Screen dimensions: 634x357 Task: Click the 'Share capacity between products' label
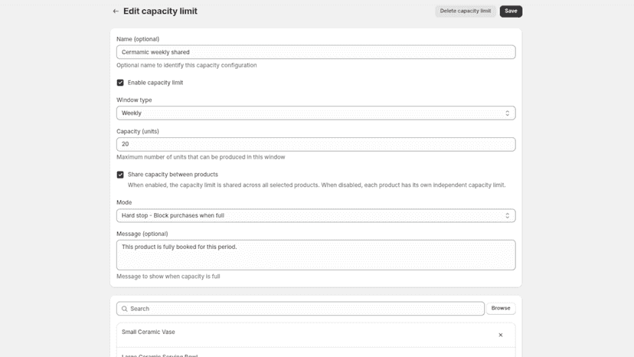tap(172, 175)
